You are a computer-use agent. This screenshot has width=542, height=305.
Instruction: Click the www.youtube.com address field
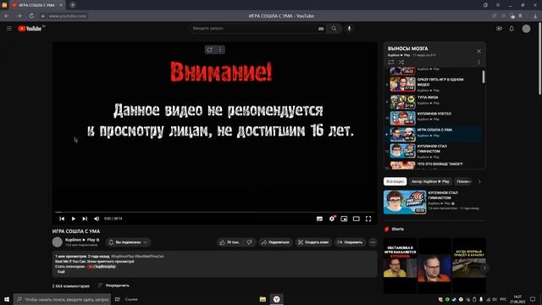68,16
